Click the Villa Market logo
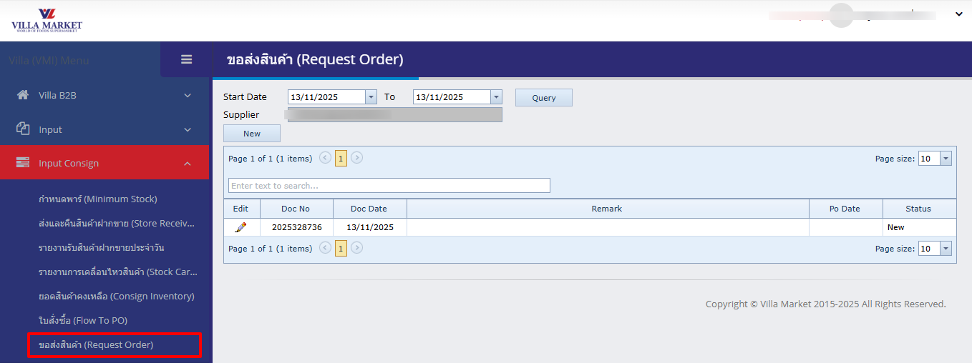Viewport: 972px width, 363px height. 47,21
